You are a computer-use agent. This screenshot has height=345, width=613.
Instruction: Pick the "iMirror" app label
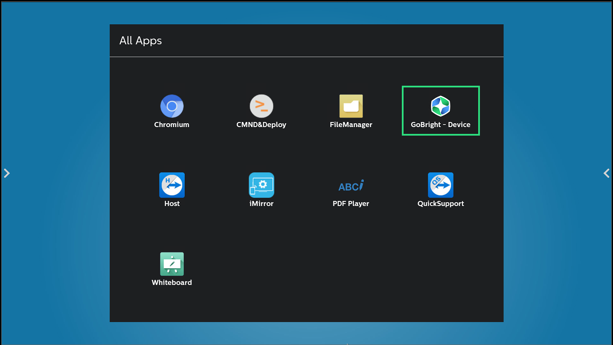click(x=261, y=203)
